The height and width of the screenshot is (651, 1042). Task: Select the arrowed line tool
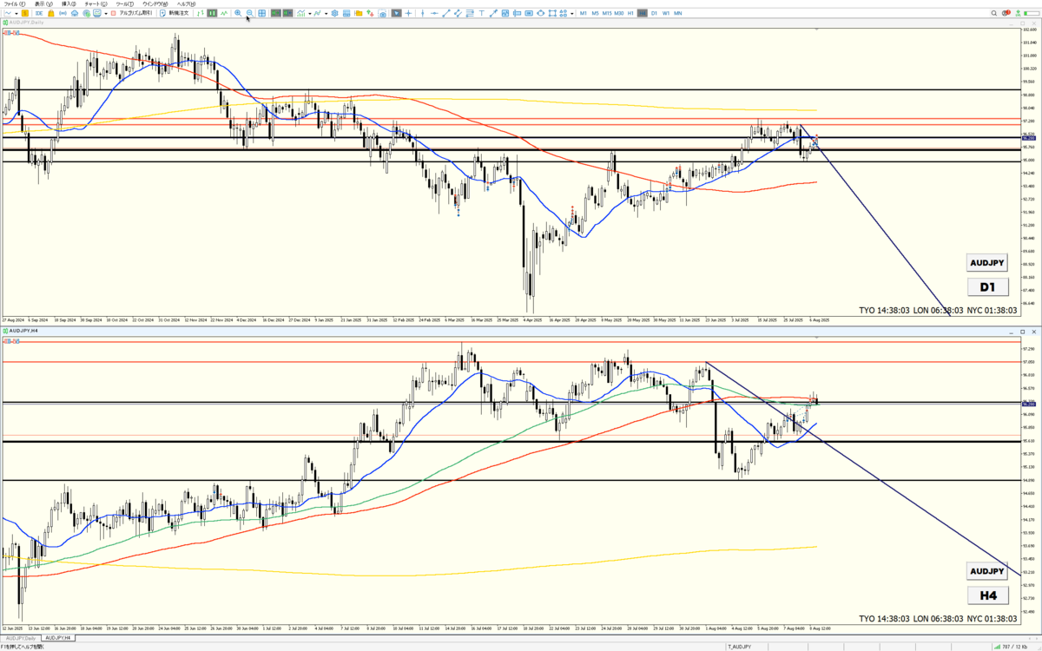click(x=493, y=14)
